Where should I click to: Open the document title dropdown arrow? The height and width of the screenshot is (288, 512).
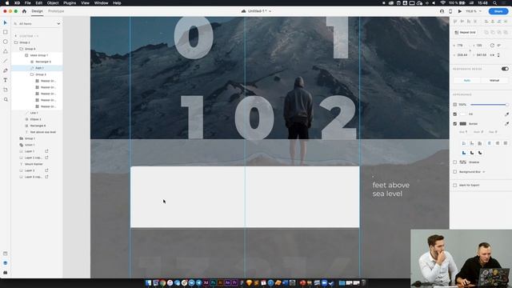coord(270,11)
